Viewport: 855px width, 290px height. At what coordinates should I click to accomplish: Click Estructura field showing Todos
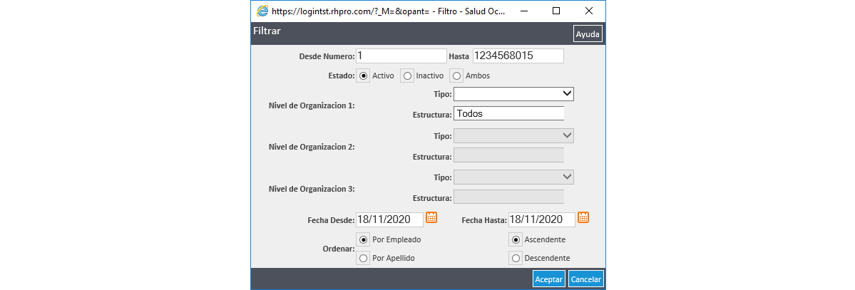pyautogui.click(x=508, y=113)
